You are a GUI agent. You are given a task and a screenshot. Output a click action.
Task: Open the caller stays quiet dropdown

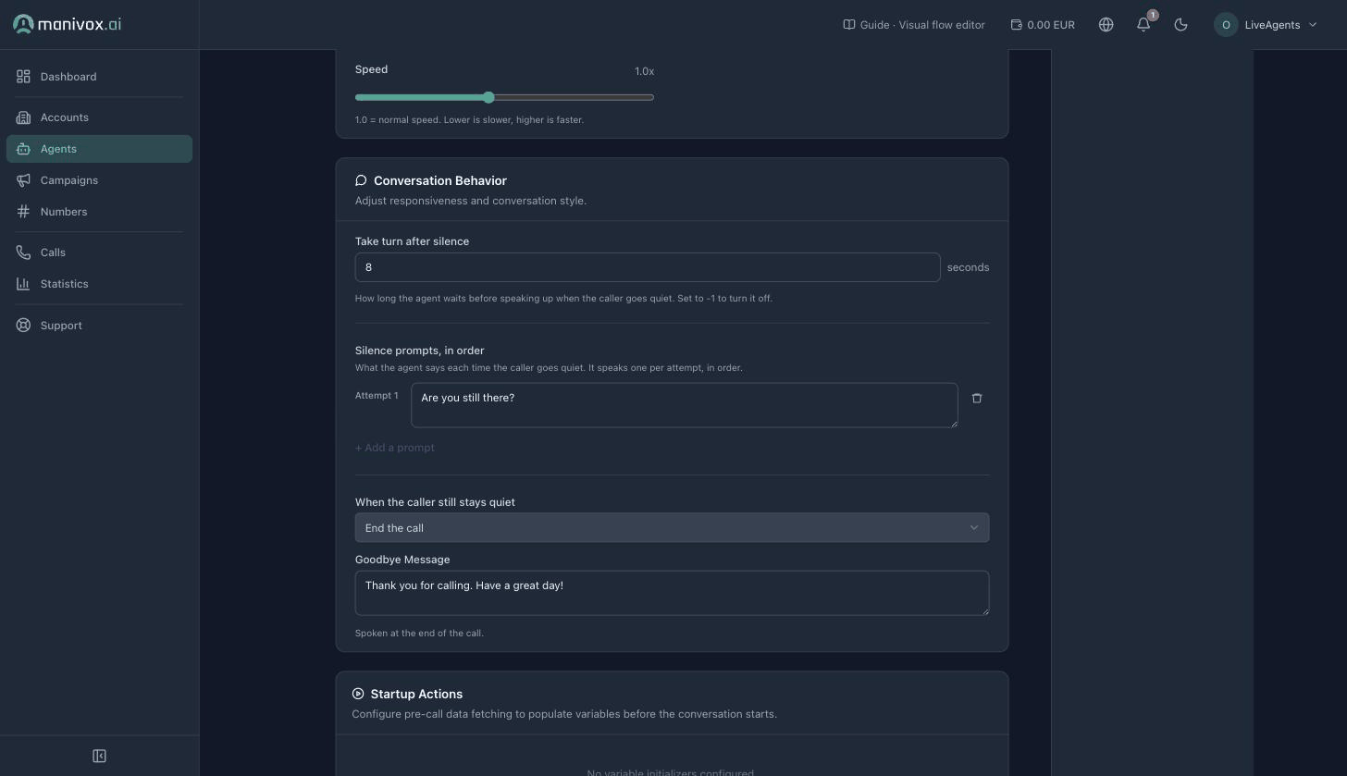672,528
